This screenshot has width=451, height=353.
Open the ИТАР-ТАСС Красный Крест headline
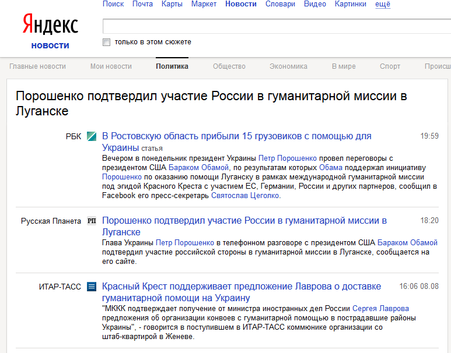click(x=241, y=287)
